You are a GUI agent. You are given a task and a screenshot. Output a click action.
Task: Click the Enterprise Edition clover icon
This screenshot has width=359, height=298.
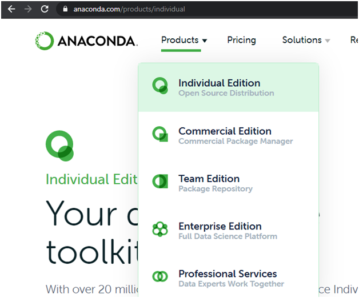pyautogui.click(x=160, y=229)
